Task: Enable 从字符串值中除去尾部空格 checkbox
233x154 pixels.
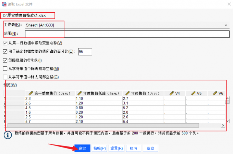Action: point(5,77)
